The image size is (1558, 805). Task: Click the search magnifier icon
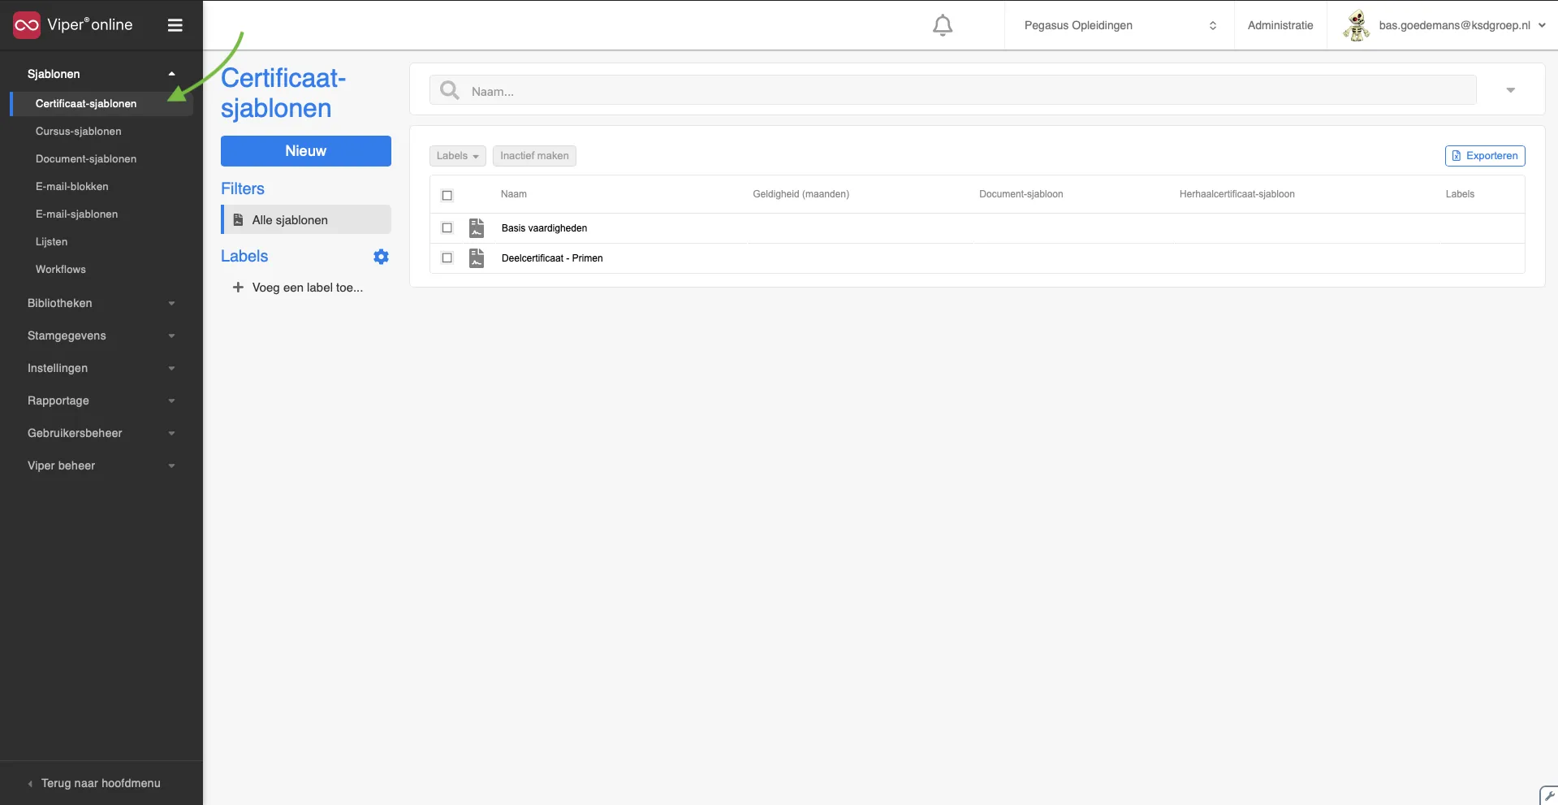tap(450, 90)
